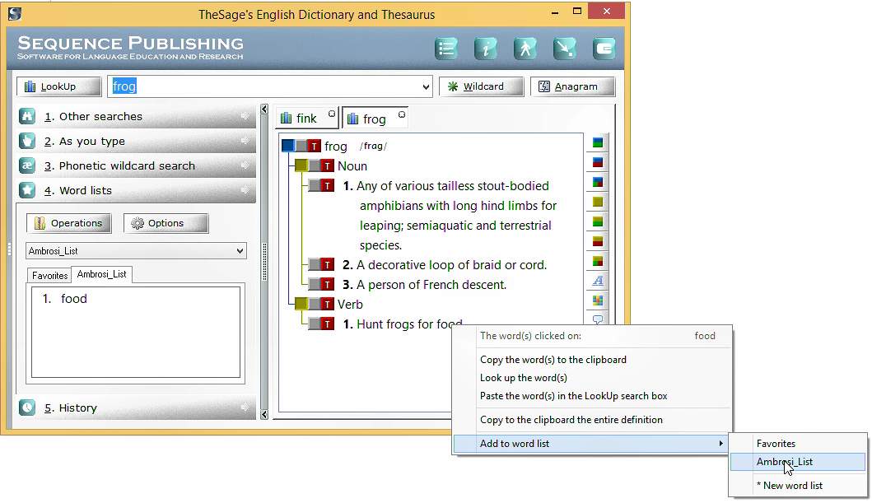The height and width of the screenshot is (503, 872).
Task: Click red T beside 'A person of French descent'
Action: (328, 285)
